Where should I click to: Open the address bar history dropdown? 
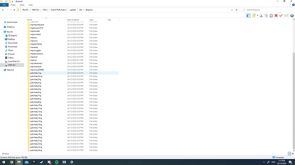pos(232,10)
